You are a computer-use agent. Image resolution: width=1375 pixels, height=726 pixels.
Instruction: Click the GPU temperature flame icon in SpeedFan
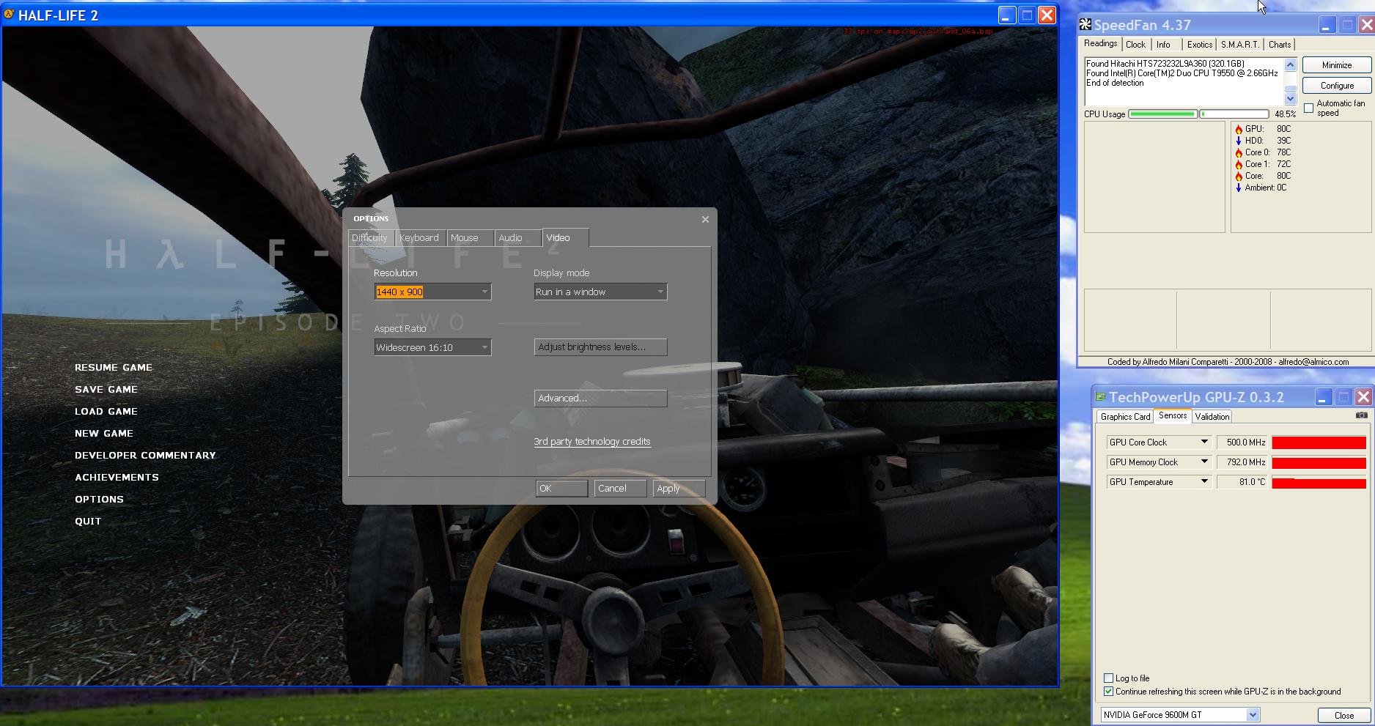pyautogui.click(x=1239, y=129)
